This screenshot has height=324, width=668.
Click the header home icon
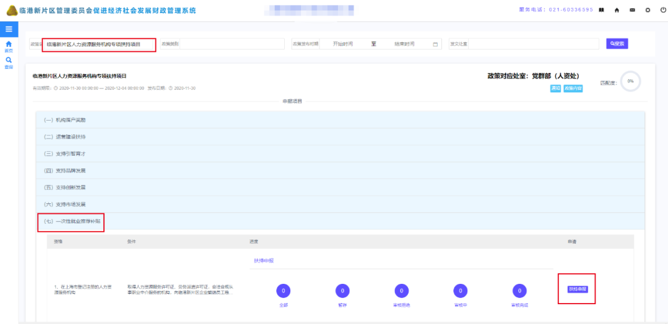coord(617,11)
